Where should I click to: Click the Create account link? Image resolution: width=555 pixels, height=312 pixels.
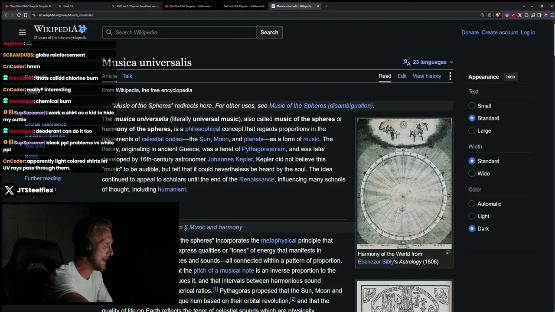499,32
